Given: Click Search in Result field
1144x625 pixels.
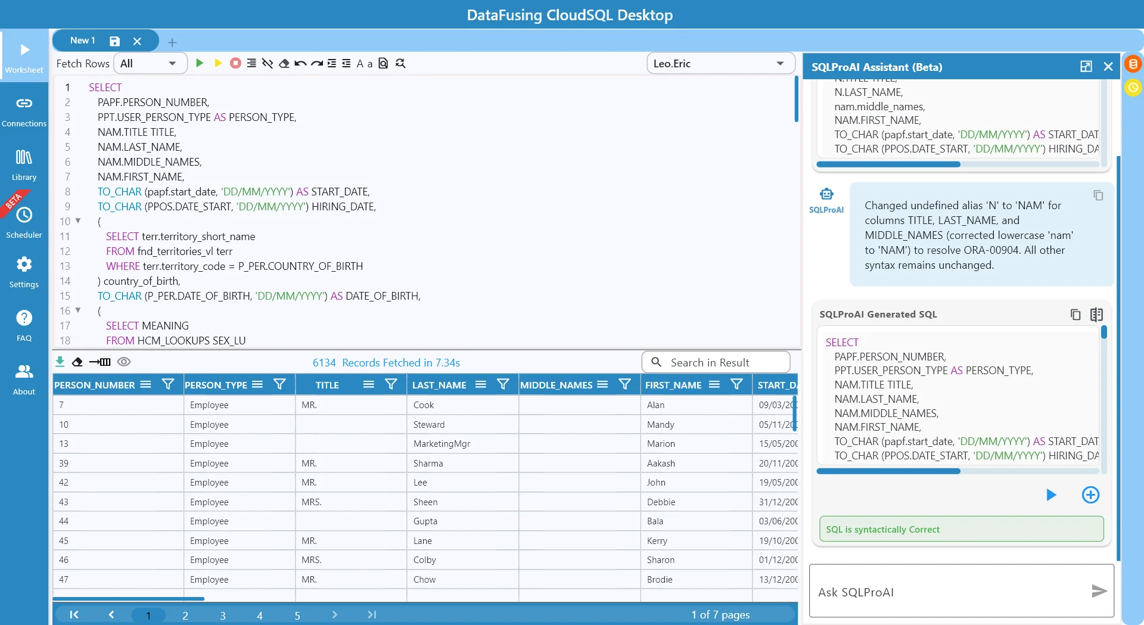Looking at the screenshot, I should [x=716, y=362].
